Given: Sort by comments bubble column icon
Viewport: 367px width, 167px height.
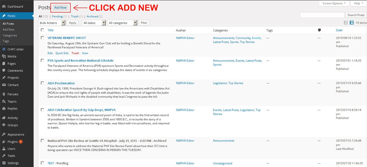Looking at the screenshot, I should (319, 30).
